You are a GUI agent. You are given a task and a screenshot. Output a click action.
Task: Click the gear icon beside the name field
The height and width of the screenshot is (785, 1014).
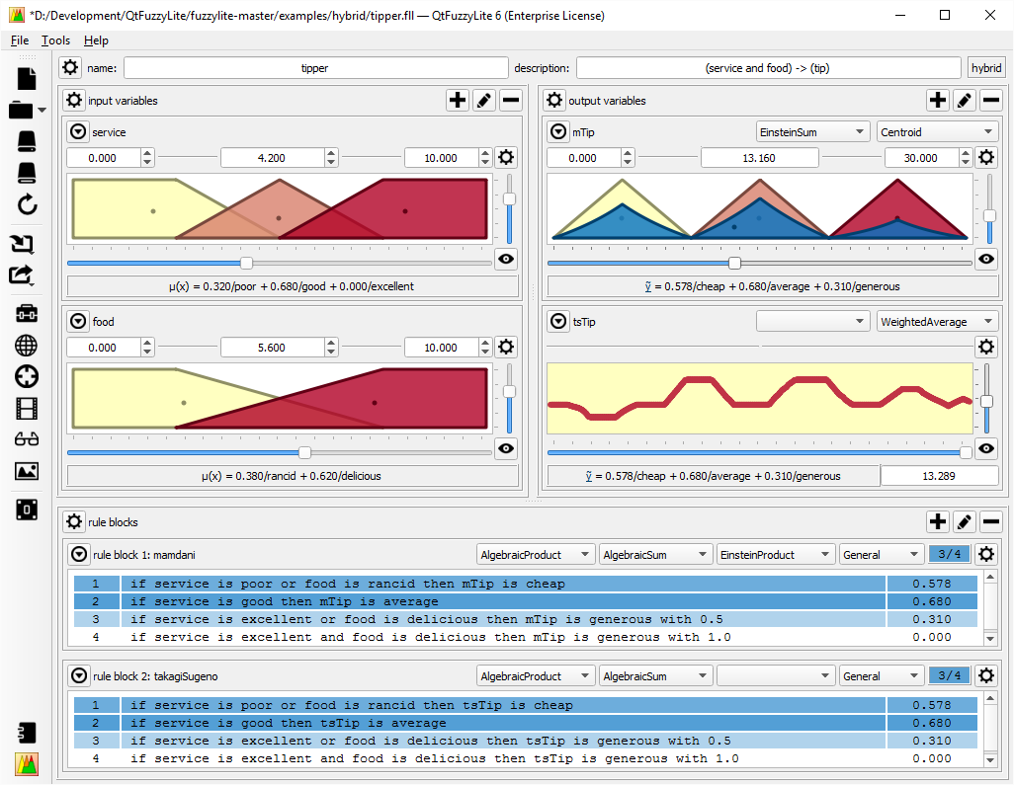70,67
